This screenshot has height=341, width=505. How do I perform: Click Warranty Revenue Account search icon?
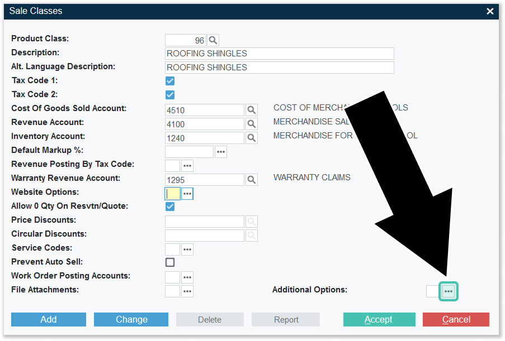click(252, 180)
